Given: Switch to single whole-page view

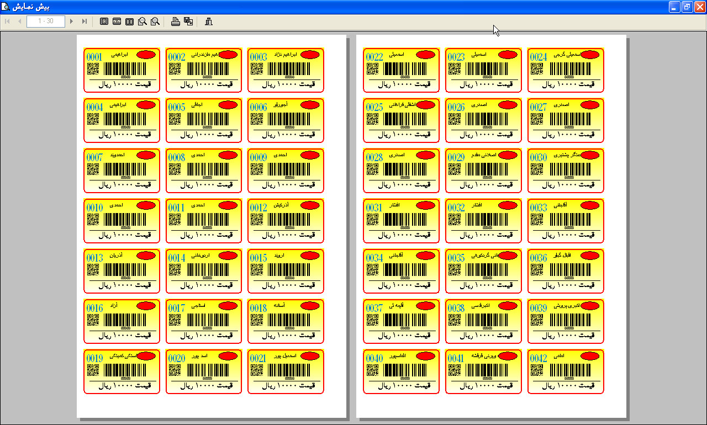Looking at the screenshot, I should (104, 22).
